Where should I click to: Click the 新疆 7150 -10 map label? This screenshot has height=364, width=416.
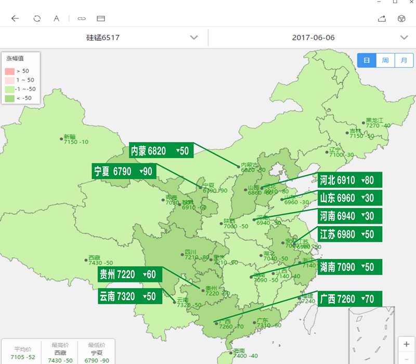tap(76, 139)
